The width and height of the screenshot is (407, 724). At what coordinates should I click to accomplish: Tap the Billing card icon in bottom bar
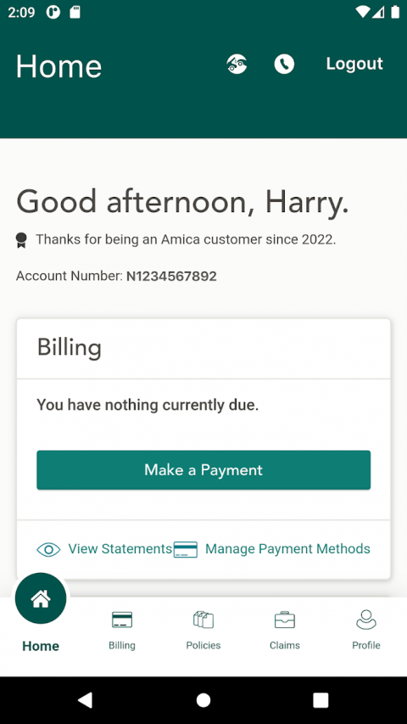(x=122, y=620)
